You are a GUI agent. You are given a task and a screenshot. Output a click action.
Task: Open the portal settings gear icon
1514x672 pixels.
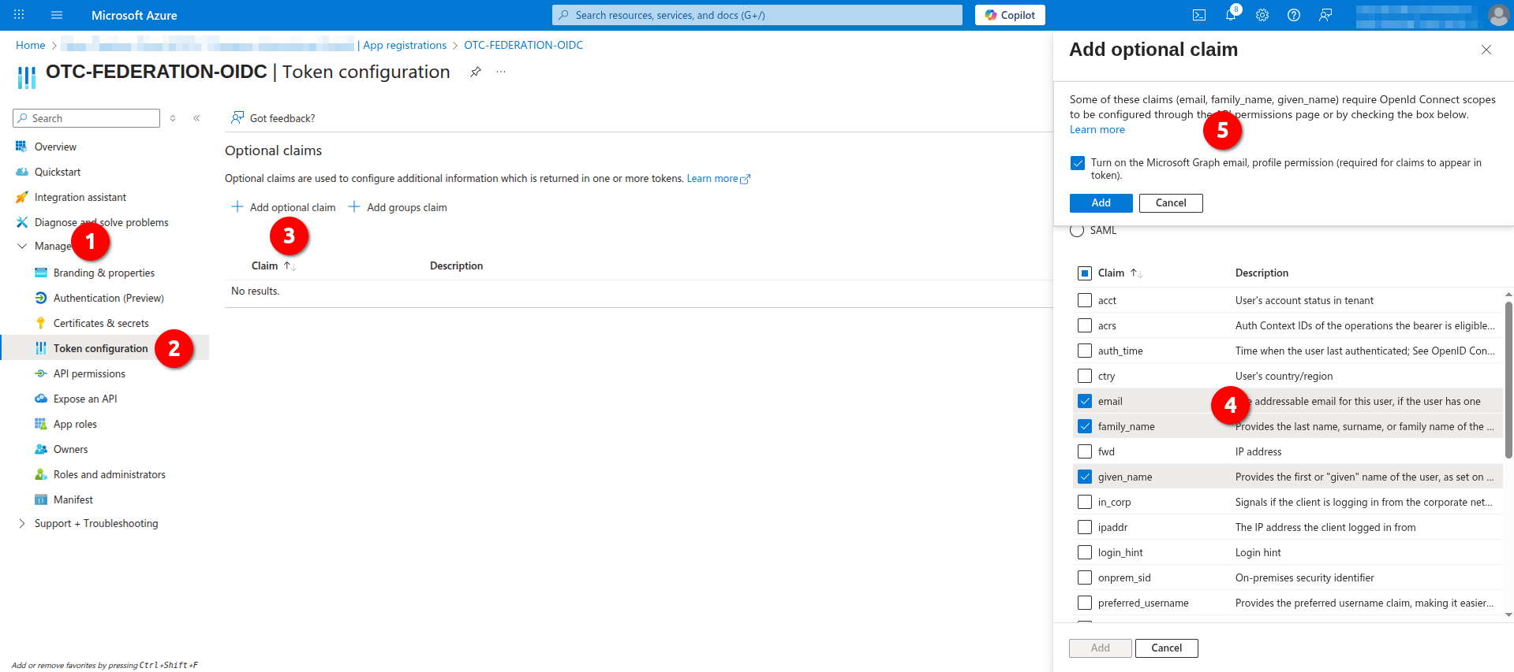point(1262,15)
